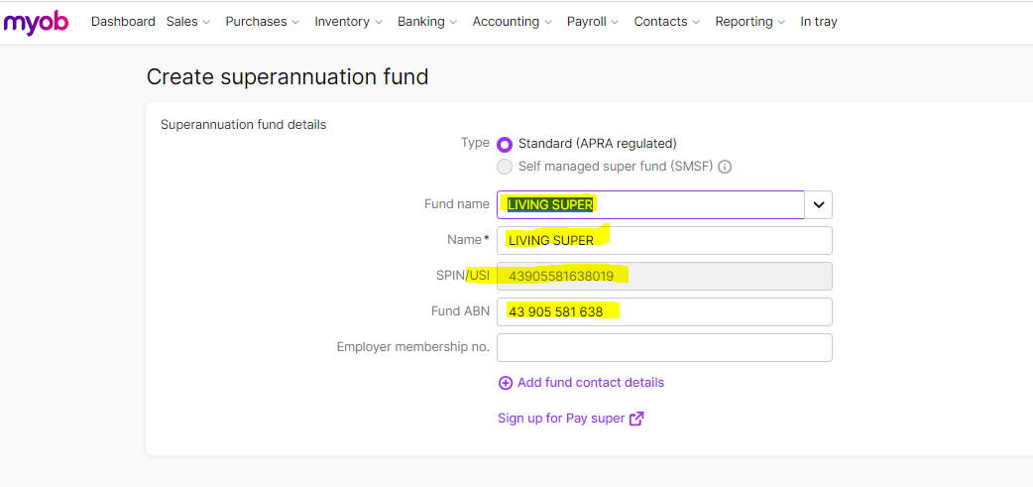
Task: Open the Banking menu
Action: click(427, 22)
